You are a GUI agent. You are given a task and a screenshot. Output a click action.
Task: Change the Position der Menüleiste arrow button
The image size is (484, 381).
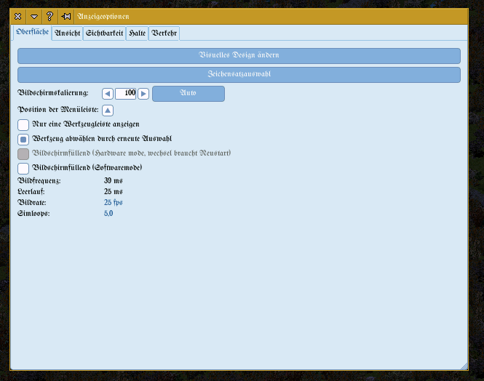[x=108, y=111]
